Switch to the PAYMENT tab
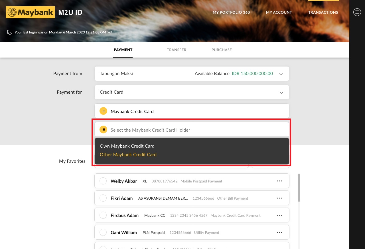 click(123, 50)
